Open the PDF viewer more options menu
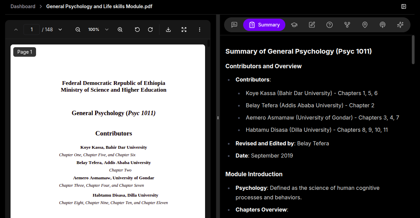 (200, 30)
